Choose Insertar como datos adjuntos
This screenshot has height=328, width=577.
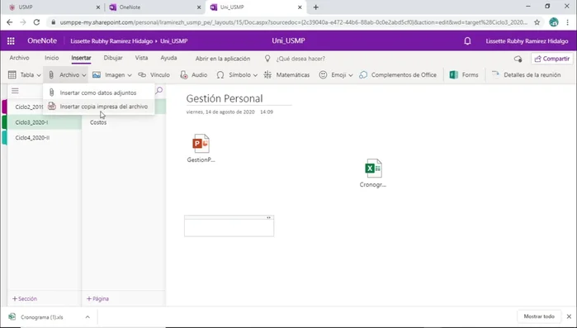pyautogui.click(x=98, y=93)
